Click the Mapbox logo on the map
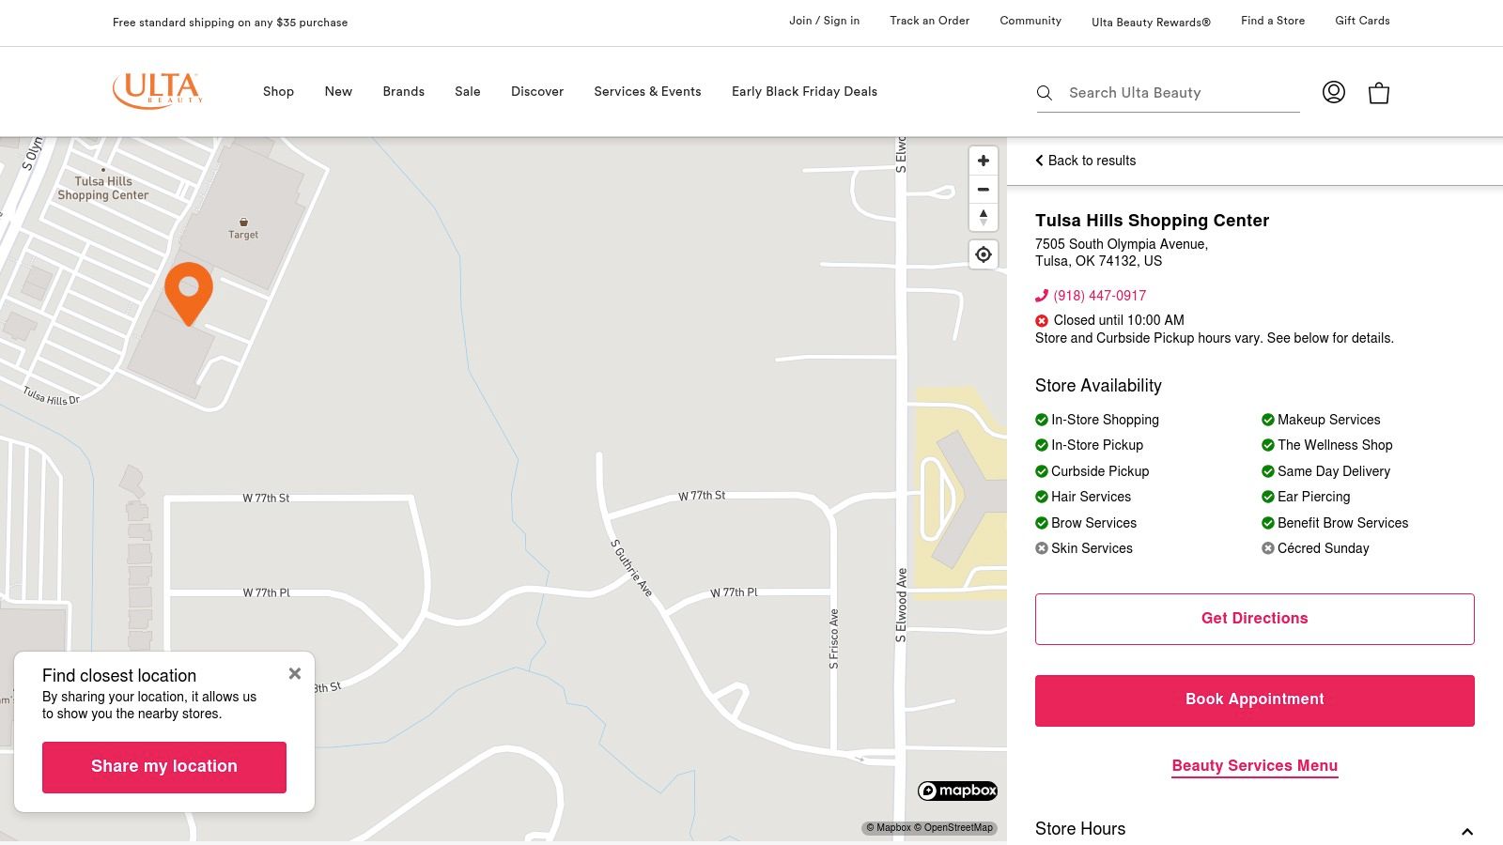Image resolution: width=1503 pixels, height=845 pixels. 958,791
